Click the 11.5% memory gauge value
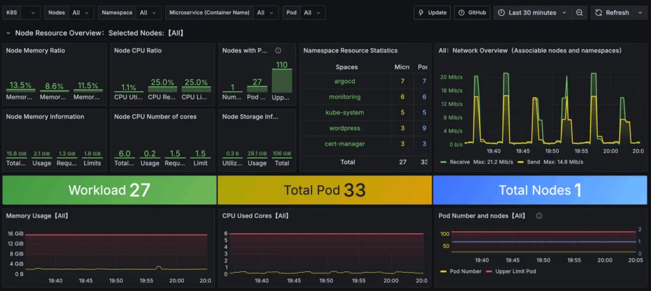The width and height of the screenshot is (651, 291). (88, 86)
